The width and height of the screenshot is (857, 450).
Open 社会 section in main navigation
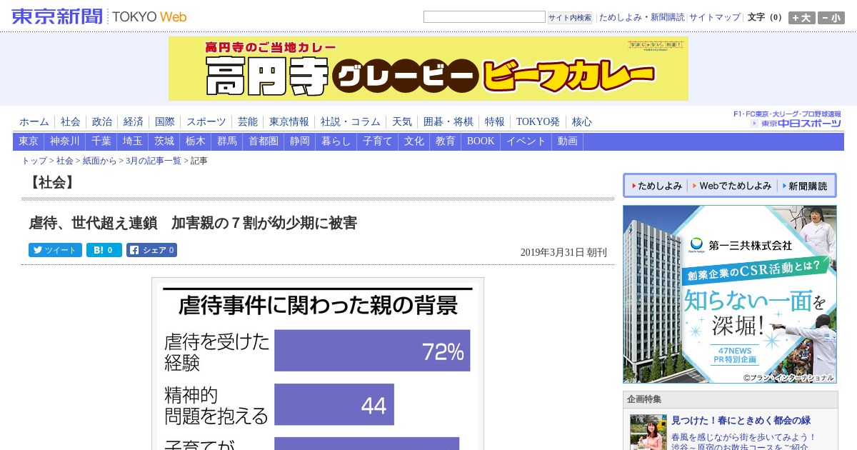click(x=71, y=122)
